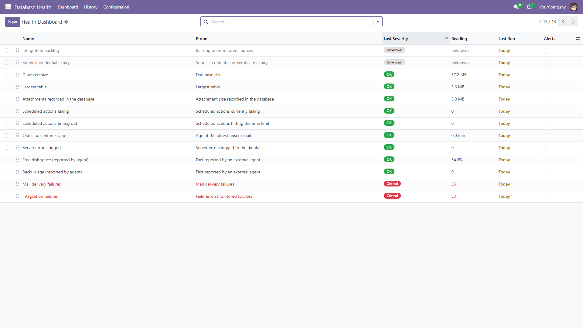Open the Configuration menu

click(x=116, y=7)
